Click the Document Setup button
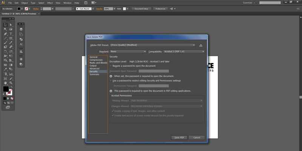The height and width of the screenshot is (151, 302). pos(141,9)
